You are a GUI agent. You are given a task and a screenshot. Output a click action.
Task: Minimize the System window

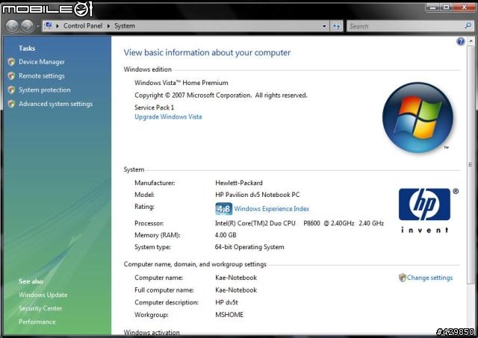coord(432,7)
